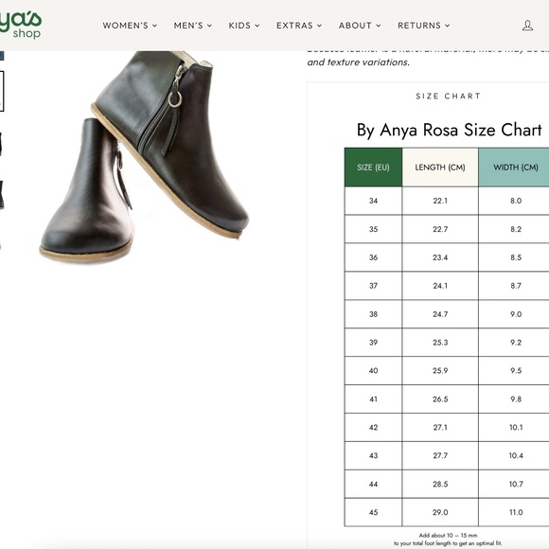Click the SIZE (EU) column header
Image resolution: width=549 pixels, height=549 pixels.
[373, 168]
